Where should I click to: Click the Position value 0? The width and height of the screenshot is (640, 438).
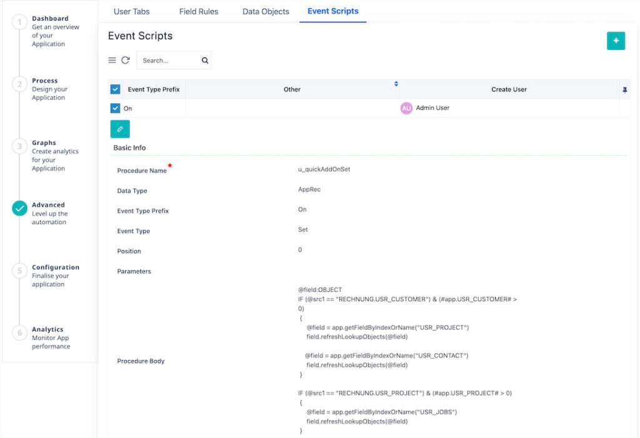coord(300,250)
